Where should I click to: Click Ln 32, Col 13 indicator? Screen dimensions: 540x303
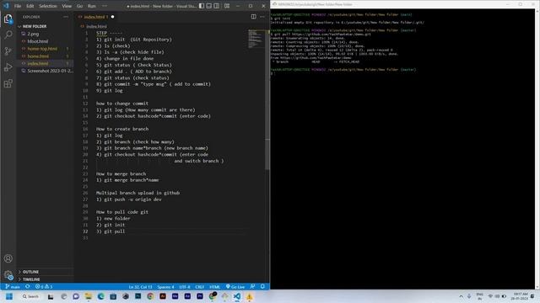click(x=140, y=286)
